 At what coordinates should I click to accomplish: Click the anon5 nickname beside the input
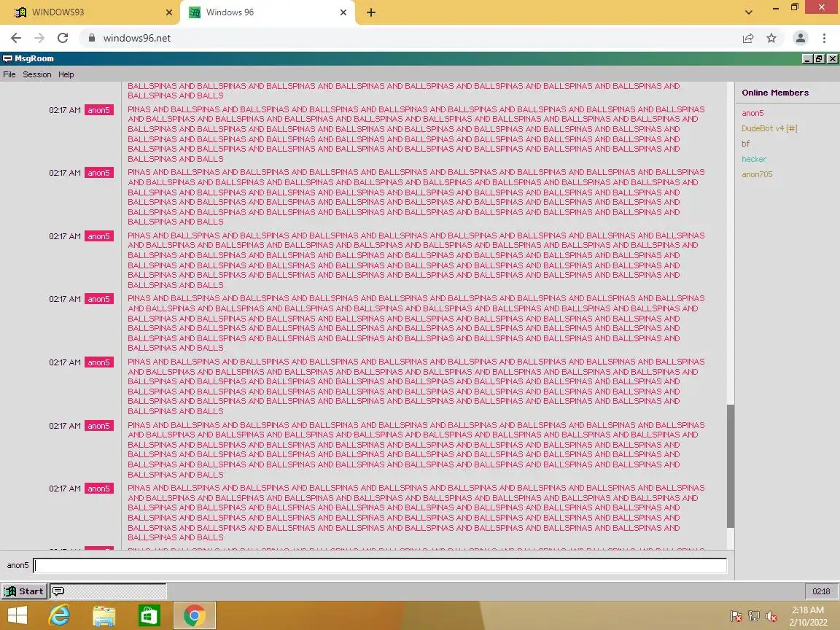pos(17,565)
